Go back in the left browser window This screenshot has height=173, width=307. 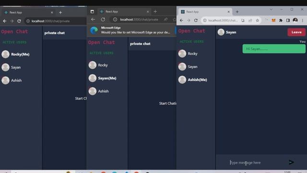5,21
